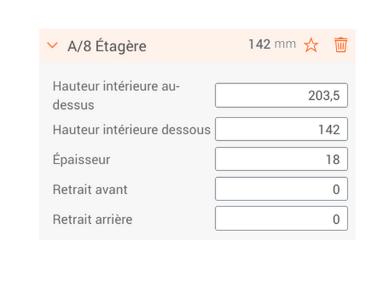
Task: Collapse the A/8 Étagère section
Action: point(53,46)
